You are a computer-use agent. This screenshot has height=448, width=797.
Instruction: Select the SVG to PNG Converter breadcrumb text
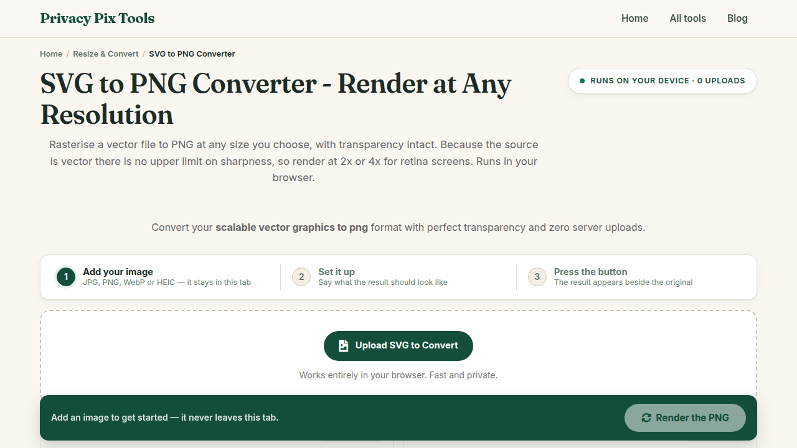pyautogui.click(x=192, y=54)
